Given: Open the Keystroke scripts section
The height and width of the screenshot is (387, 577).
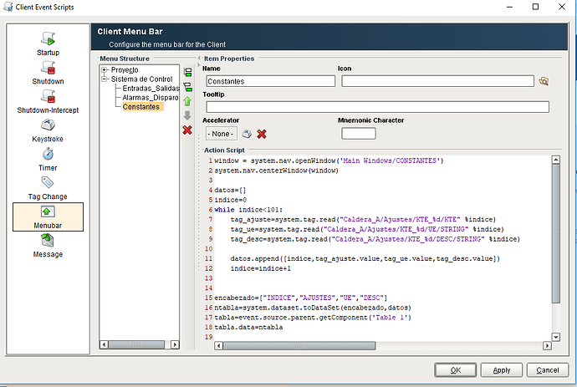Looking at the screenshot, I should (x=48, y=130).
